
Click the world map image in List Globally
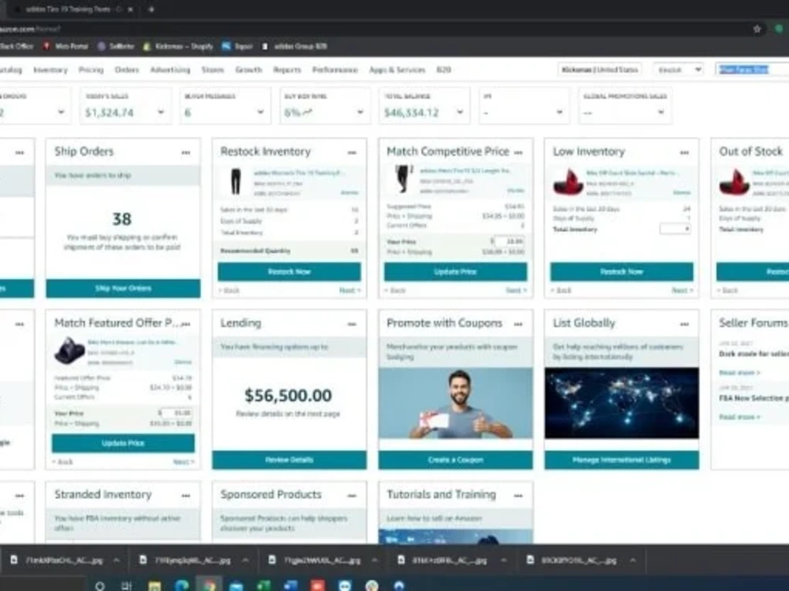coord(622,403)
